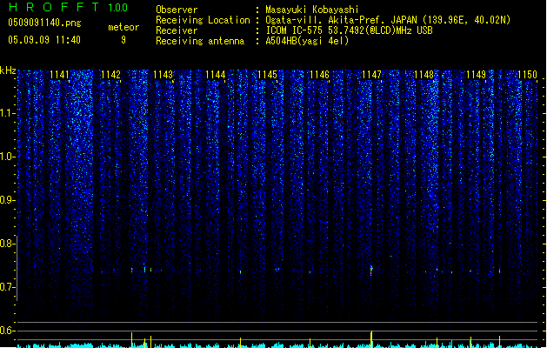The width and height of the screenshot is (547, 348).
Task: Click the Observer field label
Action: point(177,10)
